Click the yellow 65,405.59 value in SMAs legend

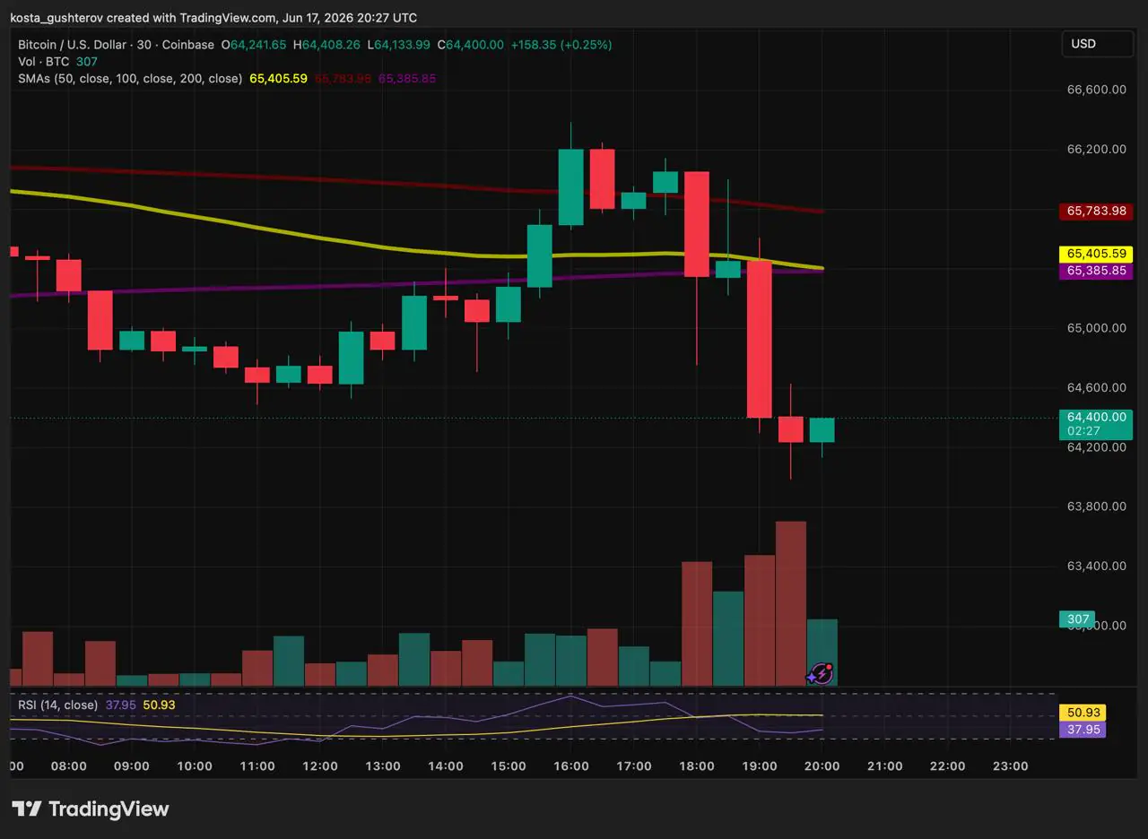[278, 79]
